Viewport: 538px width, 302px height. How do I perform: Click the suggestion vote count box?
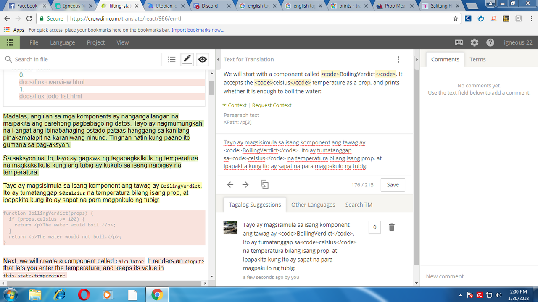click(x=374, y=227)
